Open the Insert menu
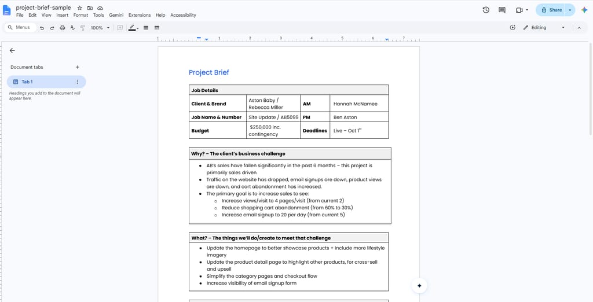Screen dimensions: 593x302 coord(63,15)
